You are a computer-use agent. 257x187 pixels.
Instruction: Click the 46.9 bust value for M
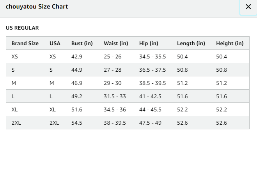[x=77, y=83]
